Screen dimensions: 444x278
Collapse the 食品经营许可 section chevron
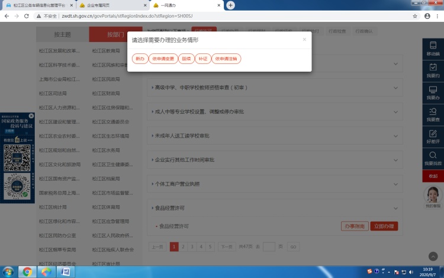point(395,208)
